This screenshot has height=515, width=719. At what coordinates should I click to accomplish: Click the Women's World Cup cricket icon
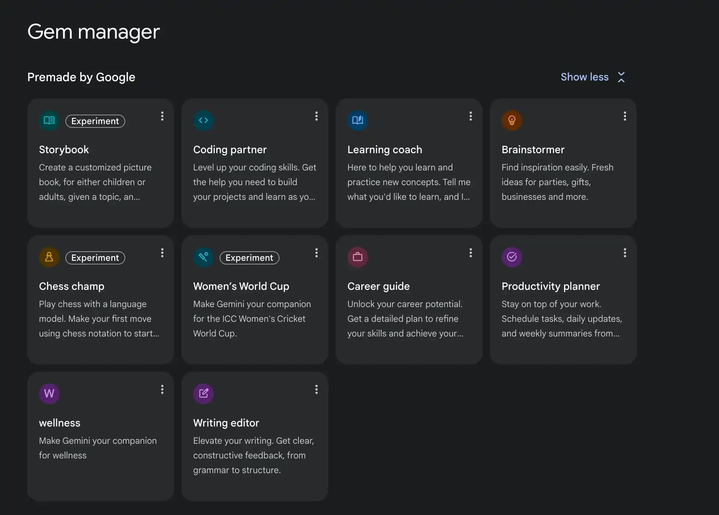(203, 257)
